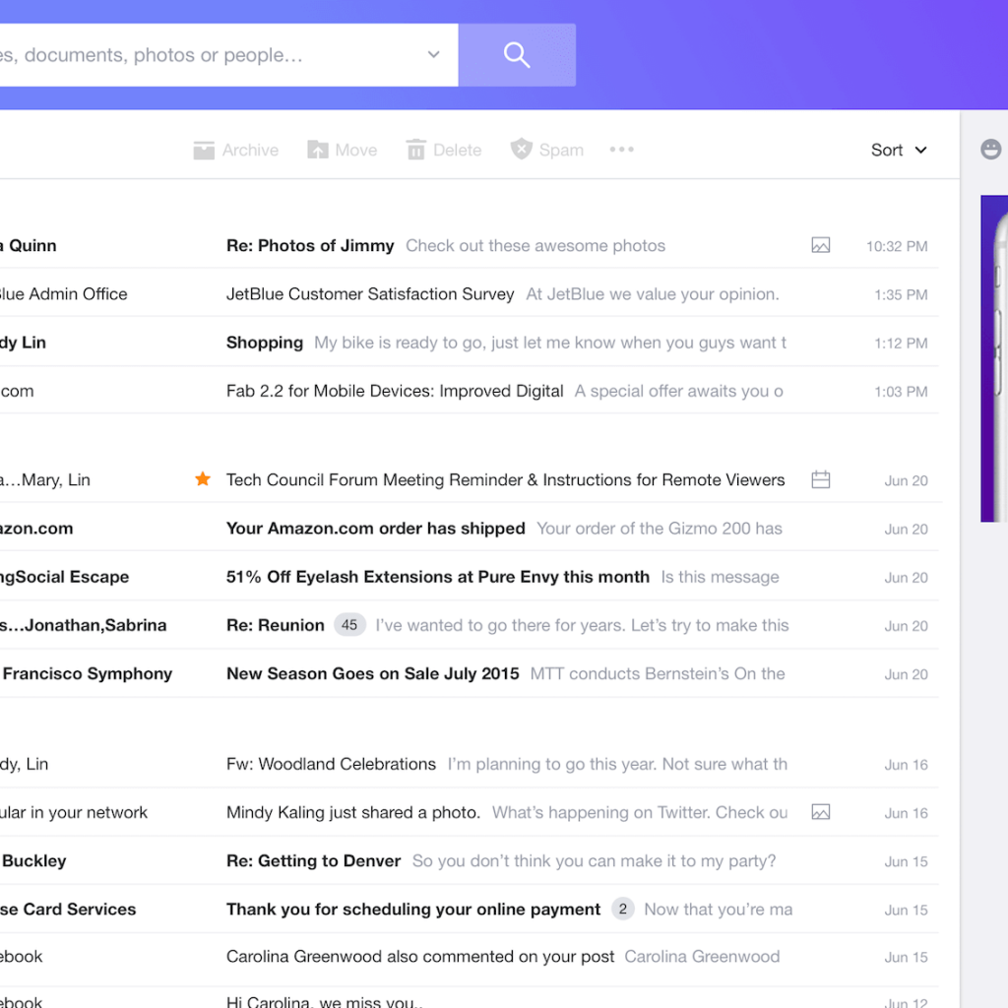Viewport: 1008px width, 1008px height.
Task: Click the search magnifying glass button
Action: click(516, 55)
